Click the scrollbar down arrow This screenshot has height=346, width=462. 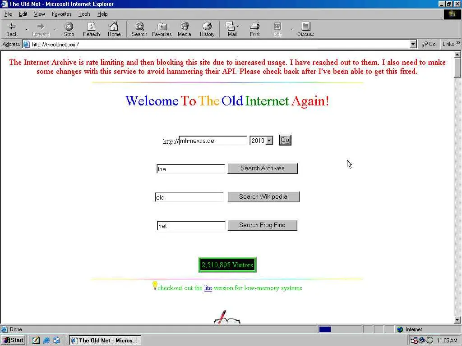[457, 320]
